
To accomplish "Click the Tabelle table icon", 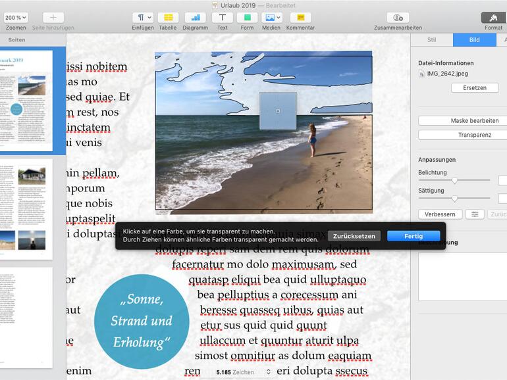I will click(168, 18).
